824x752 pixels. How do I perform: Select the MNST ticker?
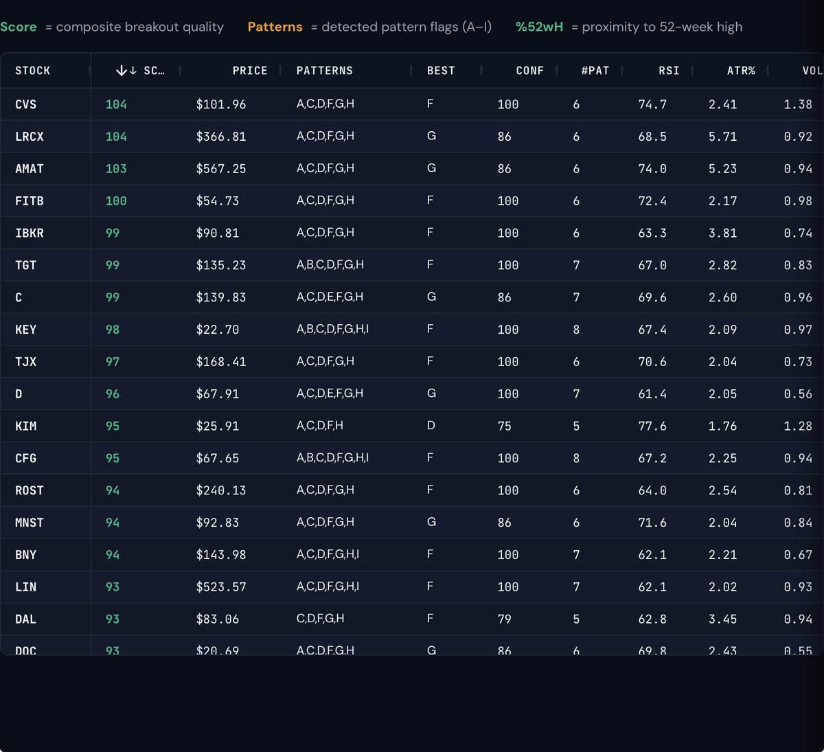[30, 523]
